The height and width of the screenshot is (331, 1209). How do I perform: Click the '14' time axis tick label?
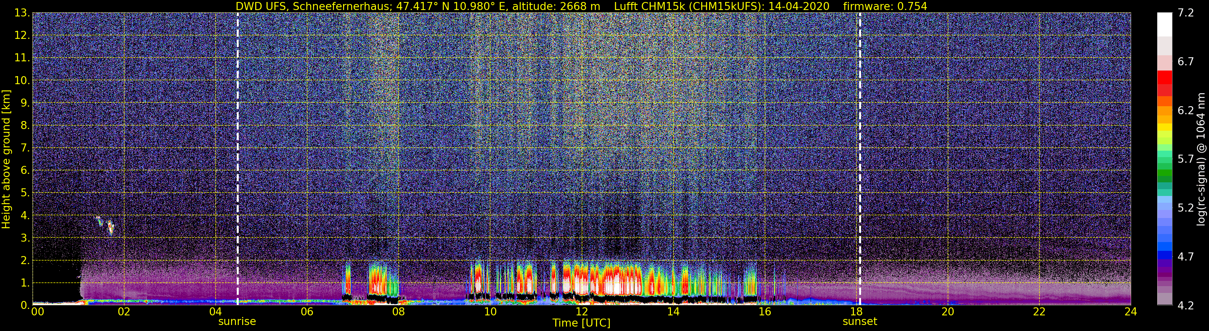click(673, 312)
